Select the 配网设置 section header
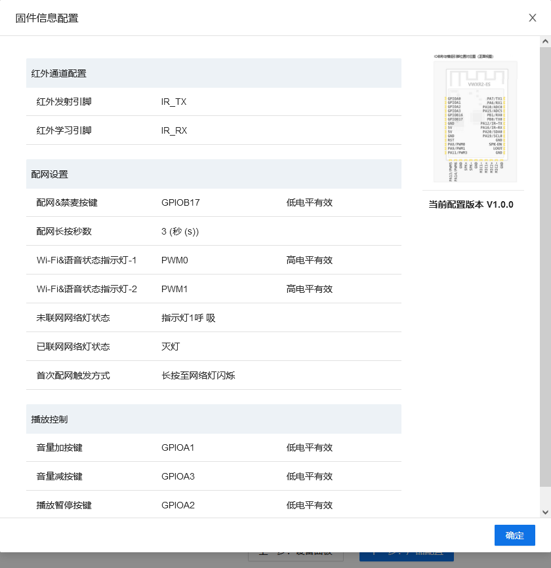The height and width of the screenshot is (568, 551). [x=50, y=174]
